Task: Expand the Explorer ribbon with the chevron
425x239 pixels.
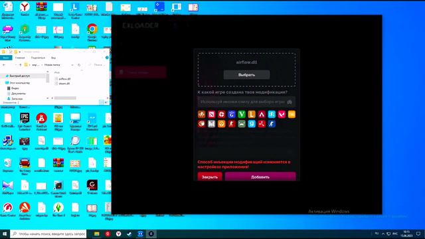Action: [102, 58]
